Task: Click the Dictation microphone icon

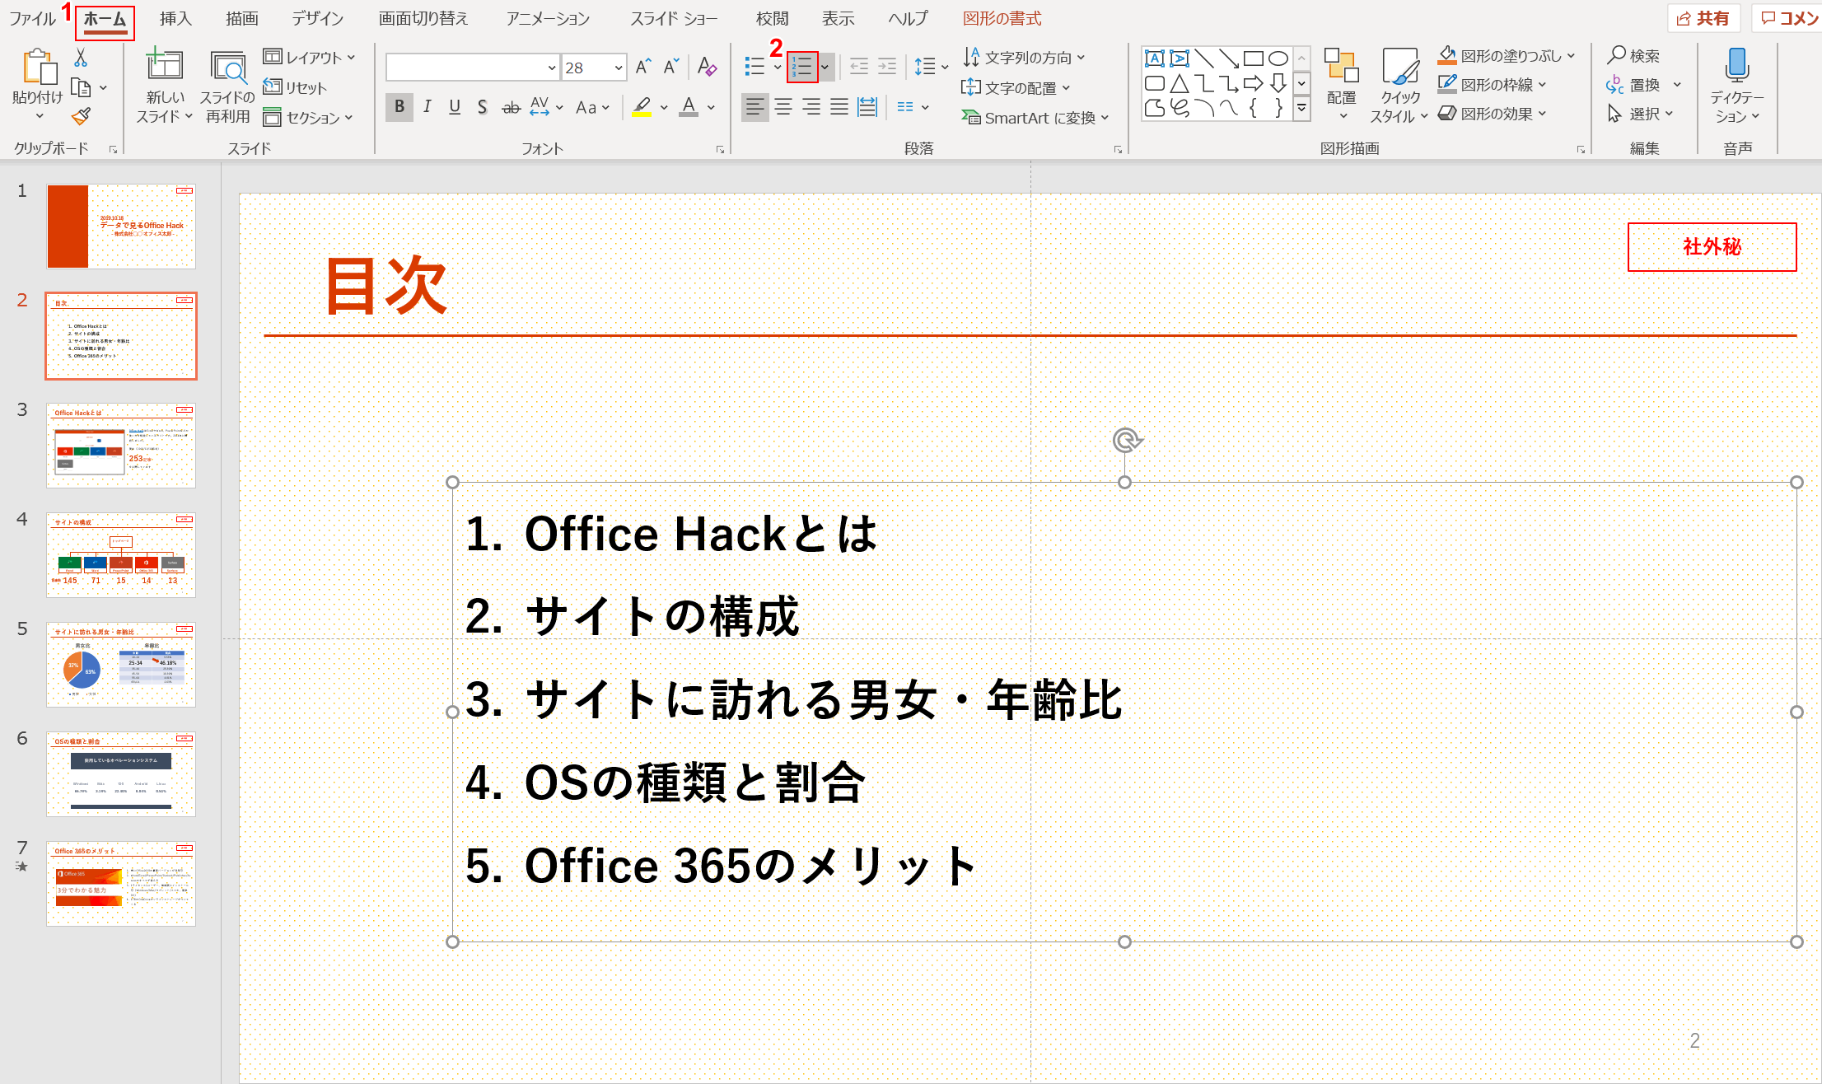Action: (x=1737, y=65)
